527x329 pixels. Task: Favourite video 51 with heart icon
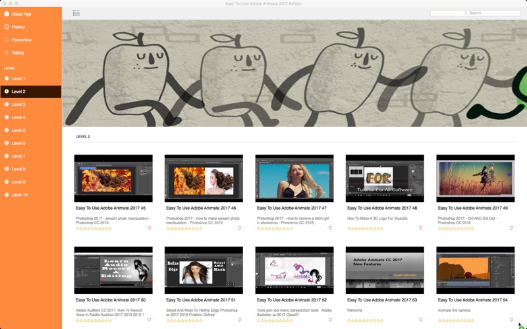[x=240, y=320]
